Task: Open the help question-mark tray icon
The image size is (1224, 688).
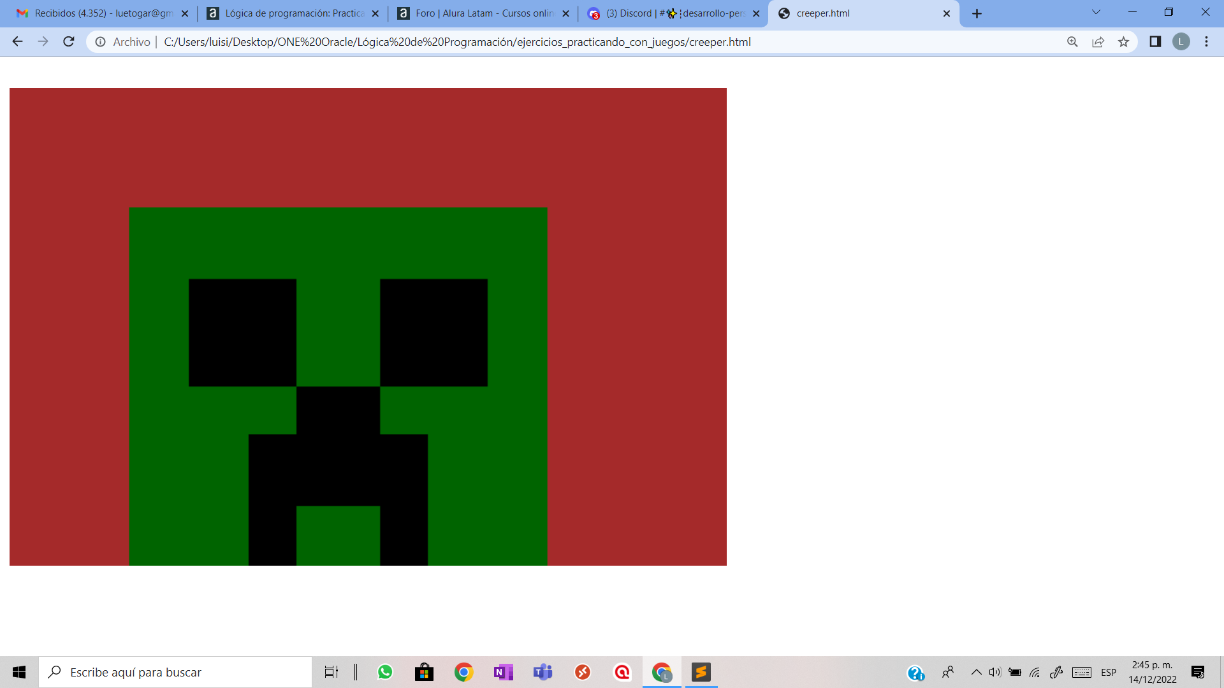Action: 915,673
